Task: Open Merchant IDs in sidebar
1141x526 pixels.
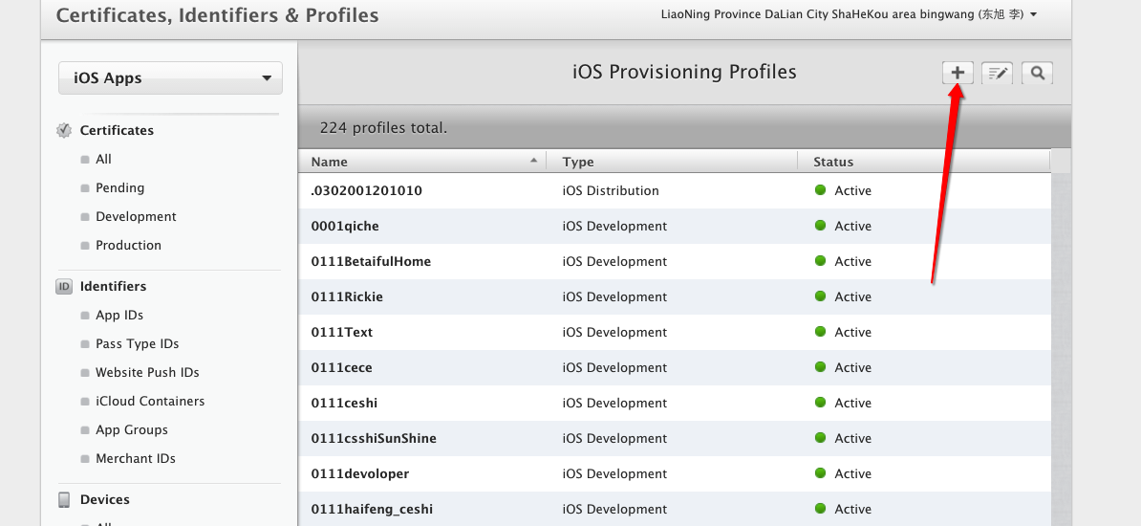Action: click(x=136, y=459)
